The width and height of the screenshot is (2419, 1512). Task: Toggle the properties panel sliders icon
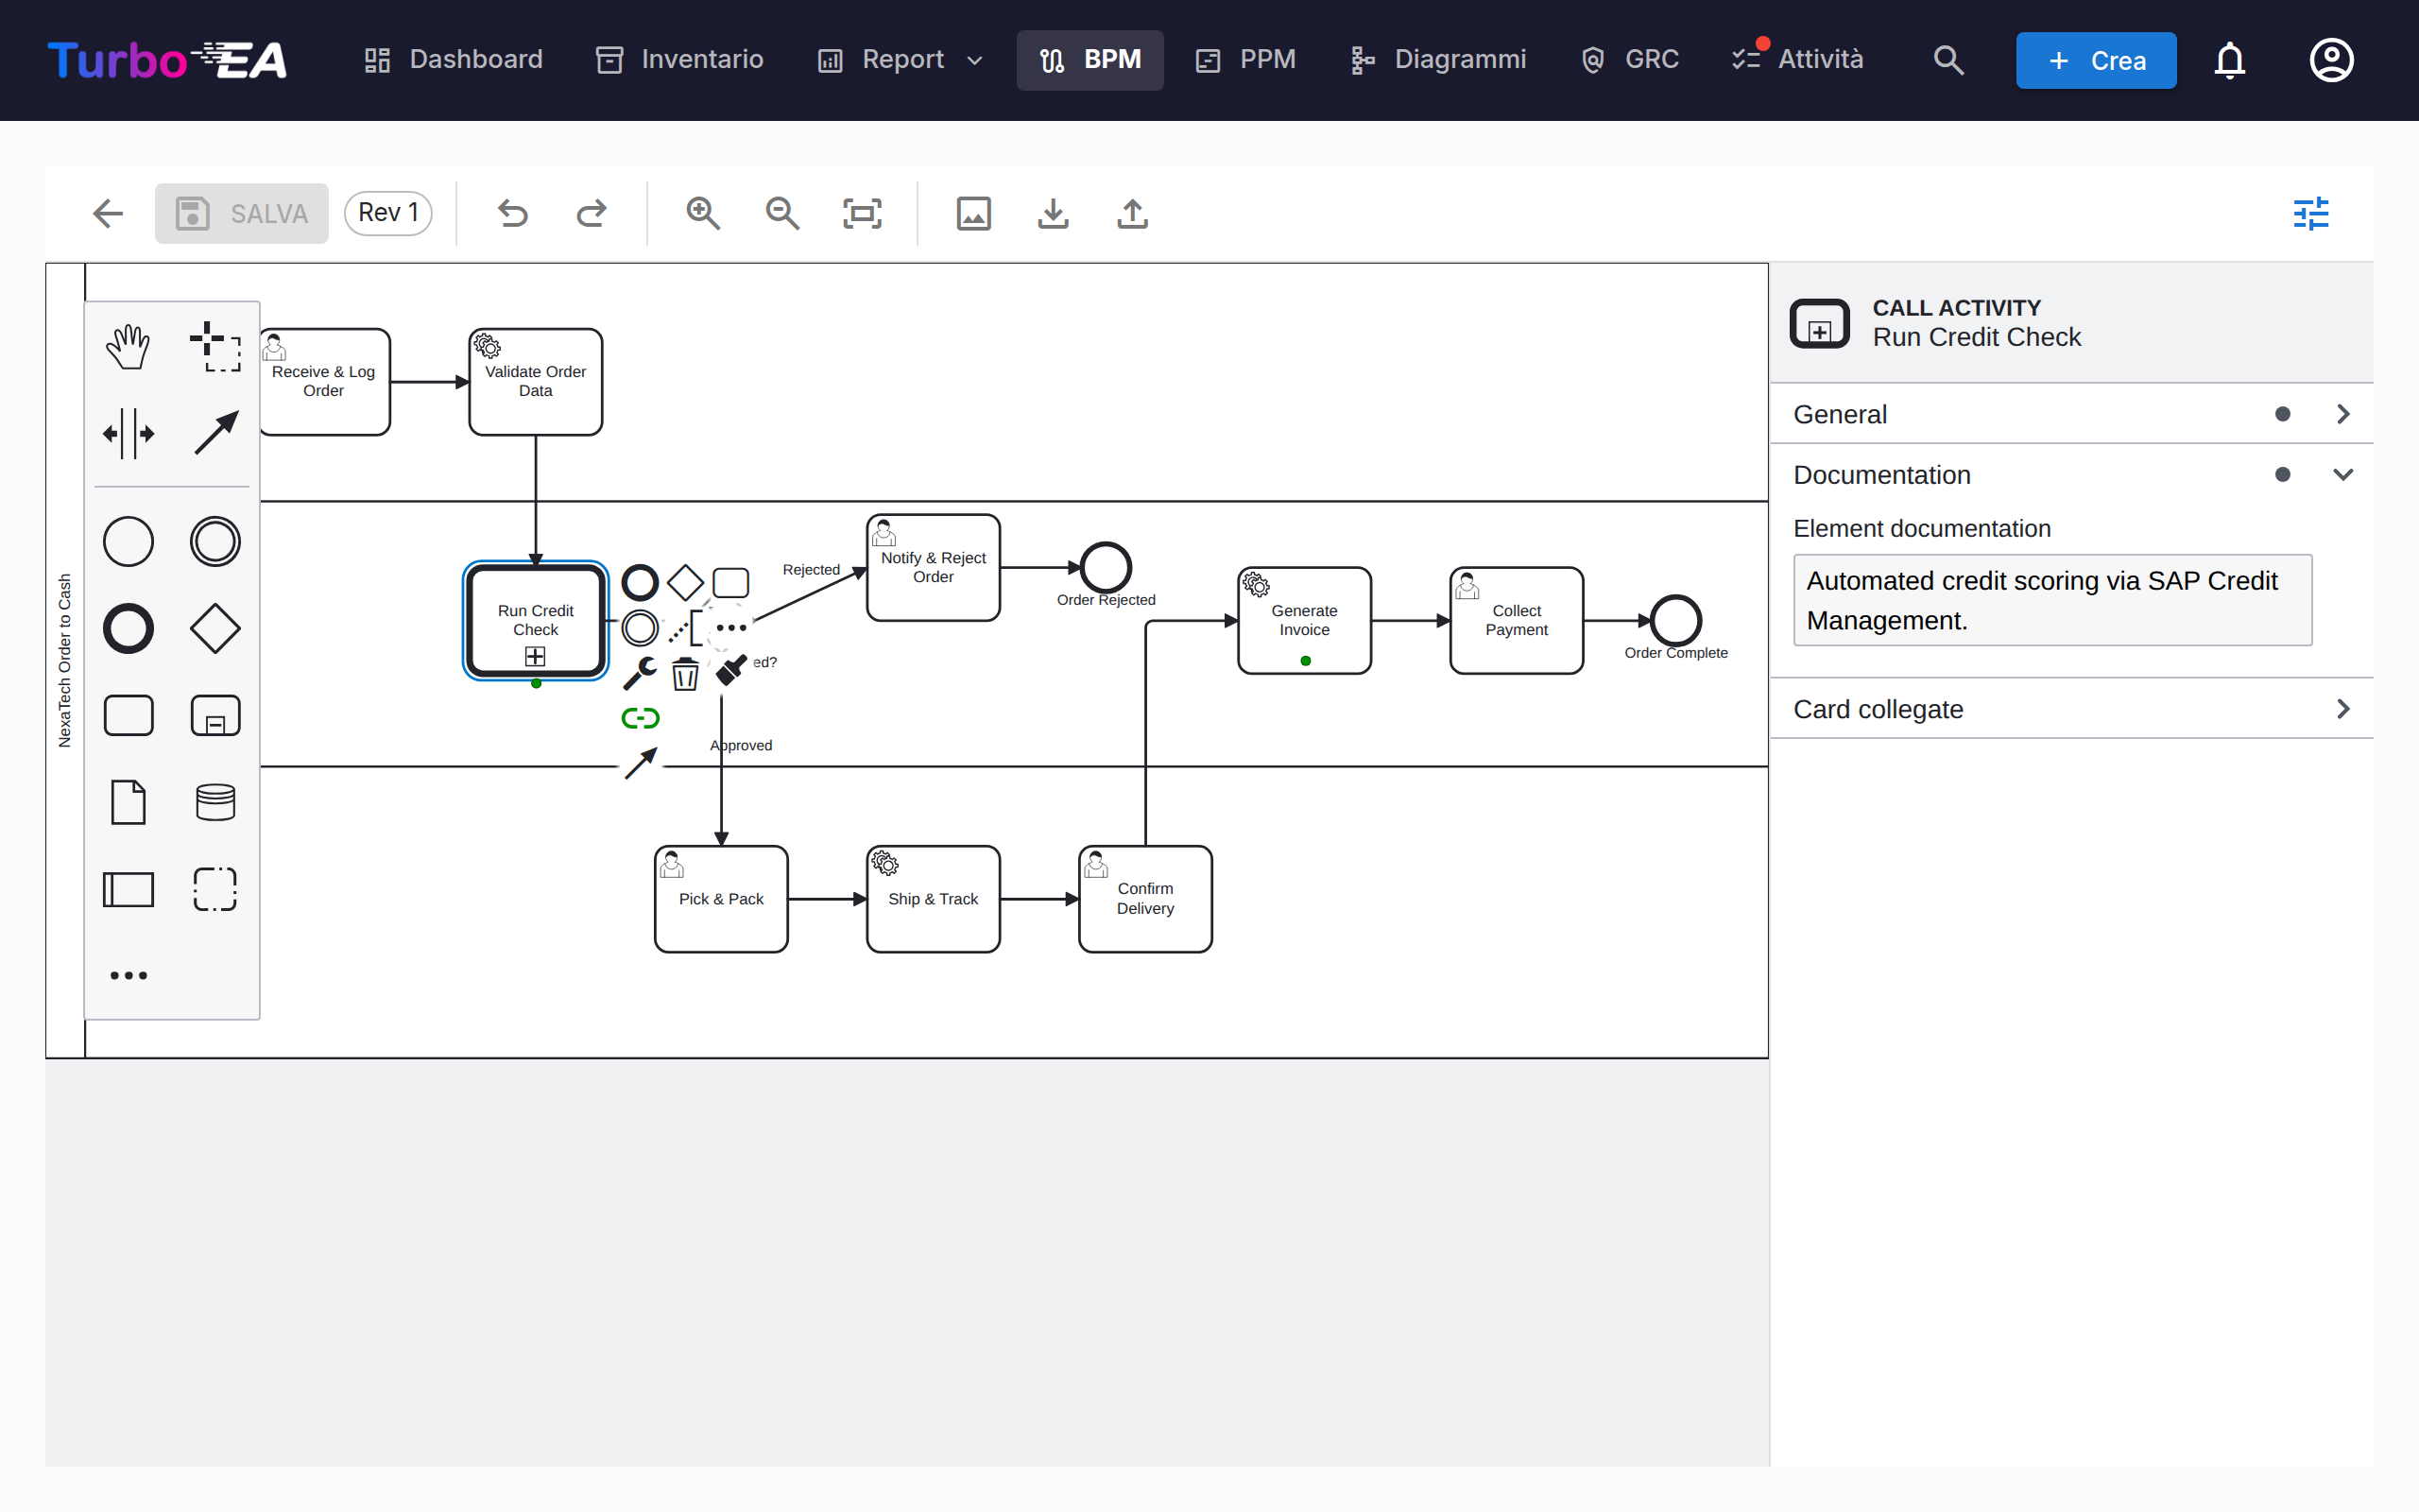(x=2310, y=213)
